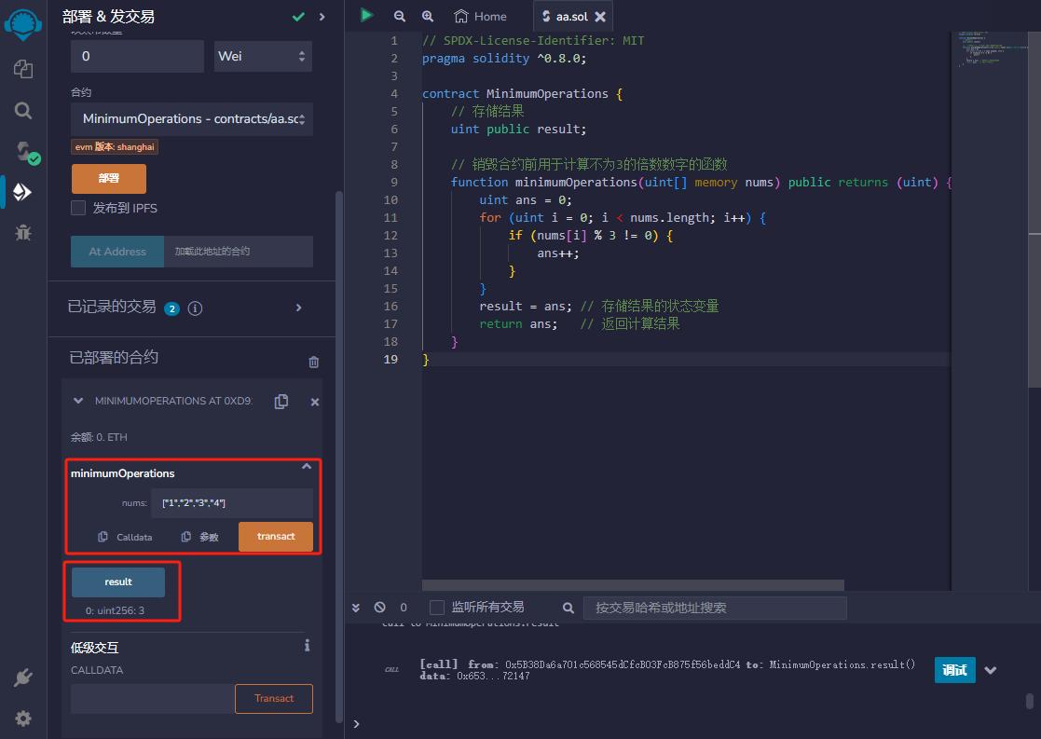The width and height of the screenshot is (1041, 739).
Task: Click the green Run script play icon
Action: click(366, 15)
